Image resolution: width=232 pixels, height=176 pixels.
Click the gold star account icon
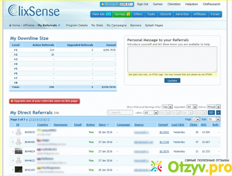click(x=103, y=4)
